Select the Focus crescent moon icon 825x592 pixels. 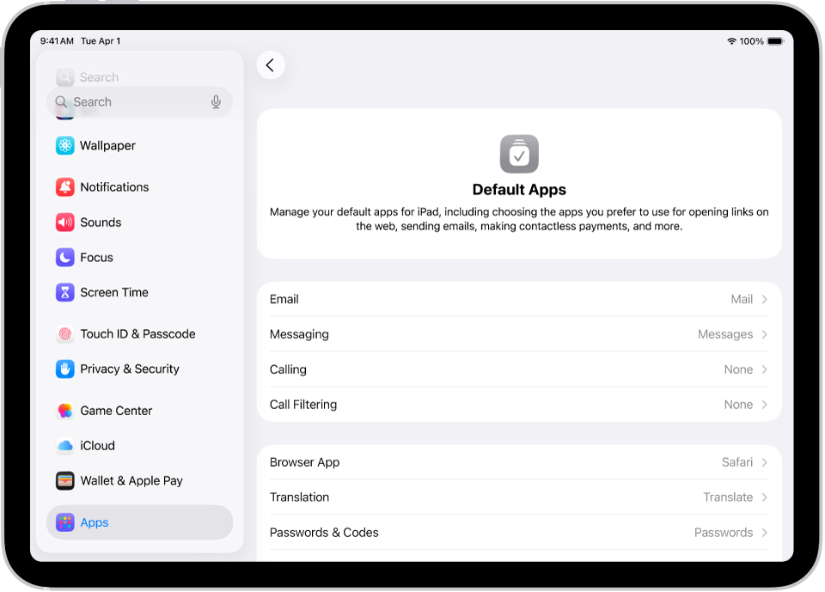65,258
